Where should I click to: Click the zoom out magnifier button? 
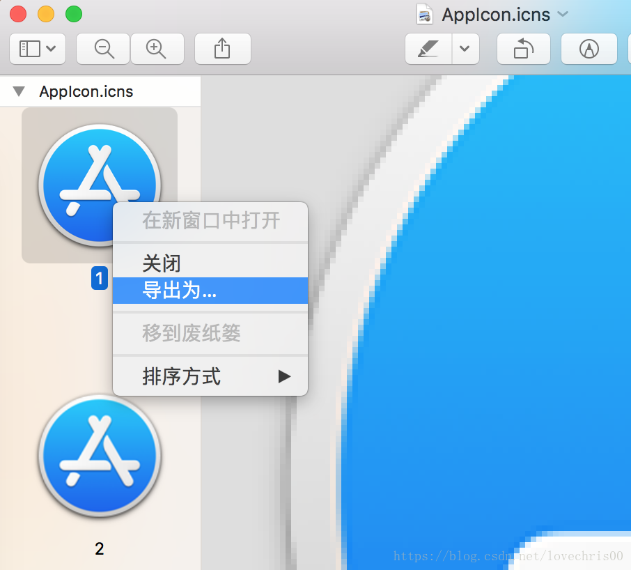103,49
